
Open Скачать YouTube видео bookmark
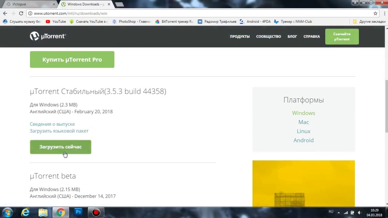pyautogui.click(x=89, y=21)
